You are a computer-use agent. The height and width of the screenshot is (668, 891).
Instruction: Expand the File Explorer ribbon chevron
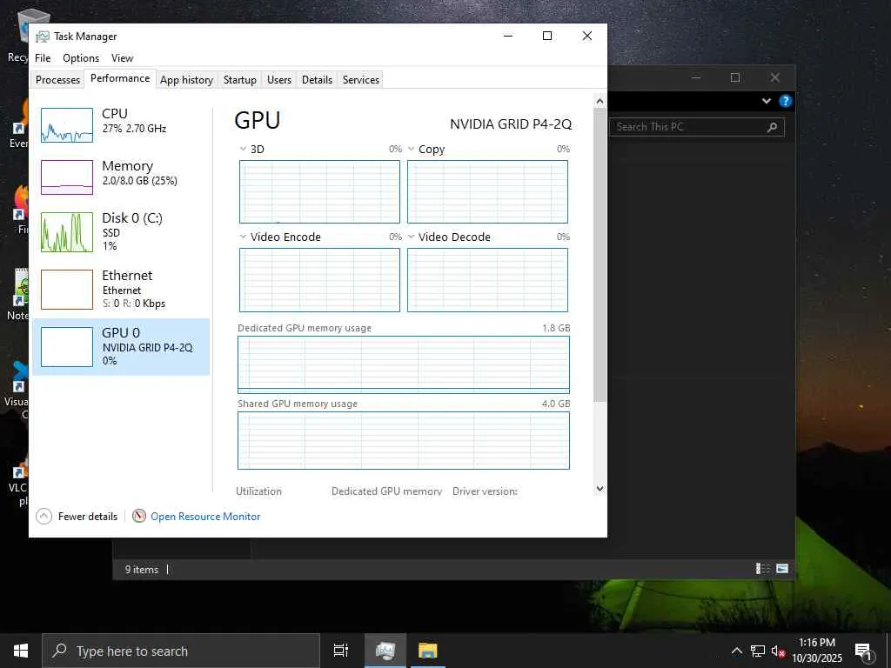[x=766, y=101]
